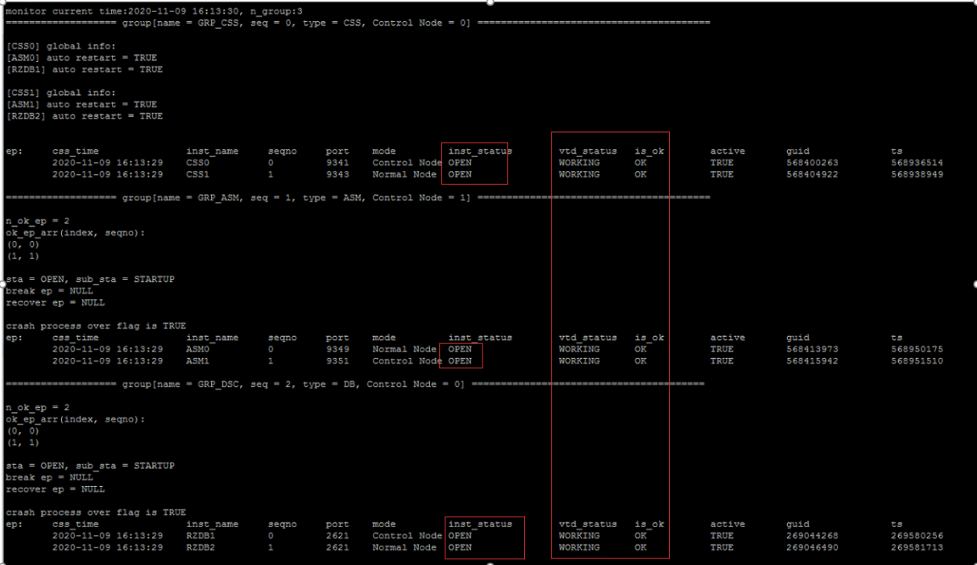Click the RZDB1 instance name

(x=201, y=536)
